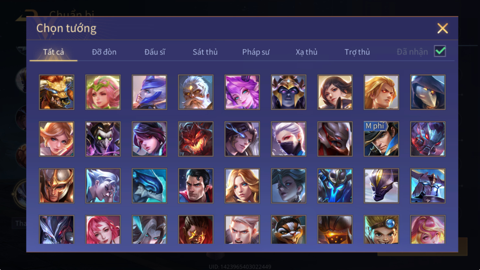The width and height of the screenshot is (480, 270).
Task: Toggle the Đã nhận checkbox
Action: 440,51
